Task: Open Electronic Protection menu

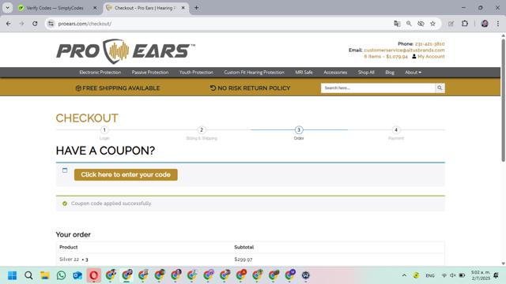Action: [100, 73]
